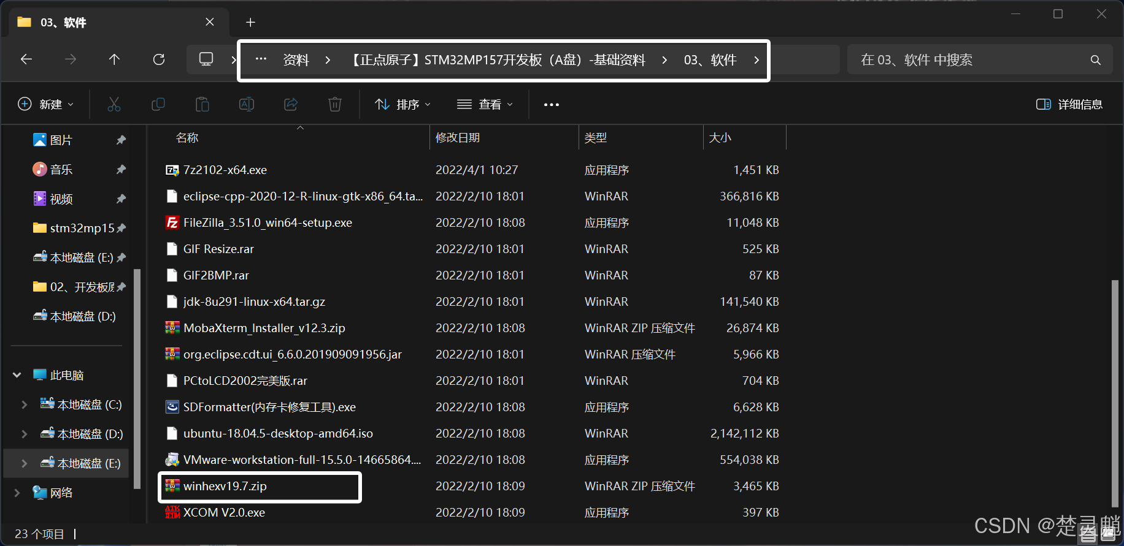Cut the selected item with scissors icon
The height and width of the screenshot is (546, 1124).
(x=114, y=104)
